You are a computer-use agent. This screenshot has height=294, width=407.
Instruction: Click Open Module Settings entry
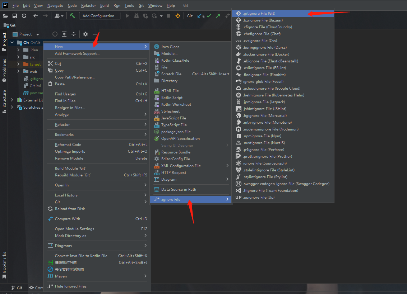tap(97, 229)
